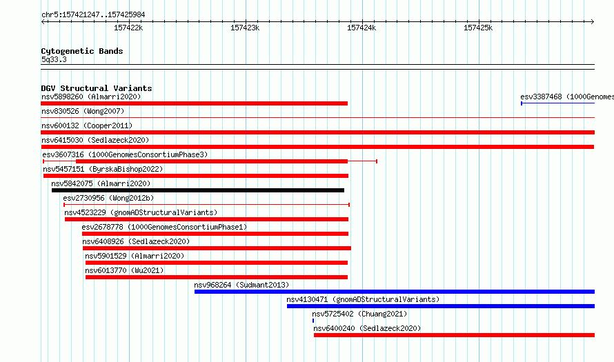The width and height of the screenshot is (614, 362).
Task: Click the chr5:157421247..157425984 region label
Action: pyautogui.click(x=93, y=14)
